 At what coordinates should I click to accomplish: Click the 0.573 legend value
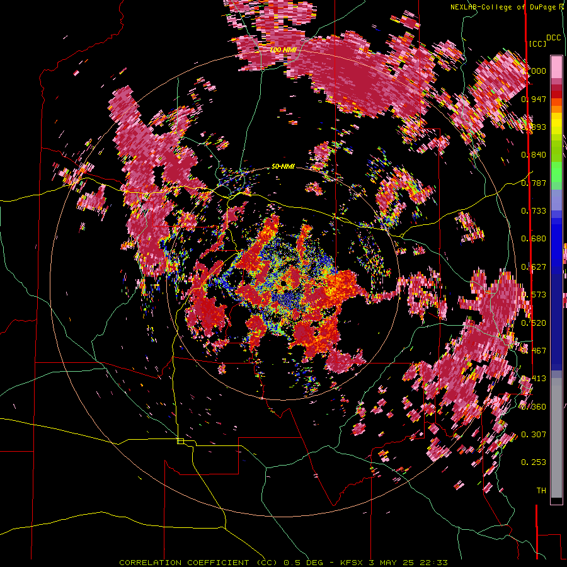click(534, 294)
